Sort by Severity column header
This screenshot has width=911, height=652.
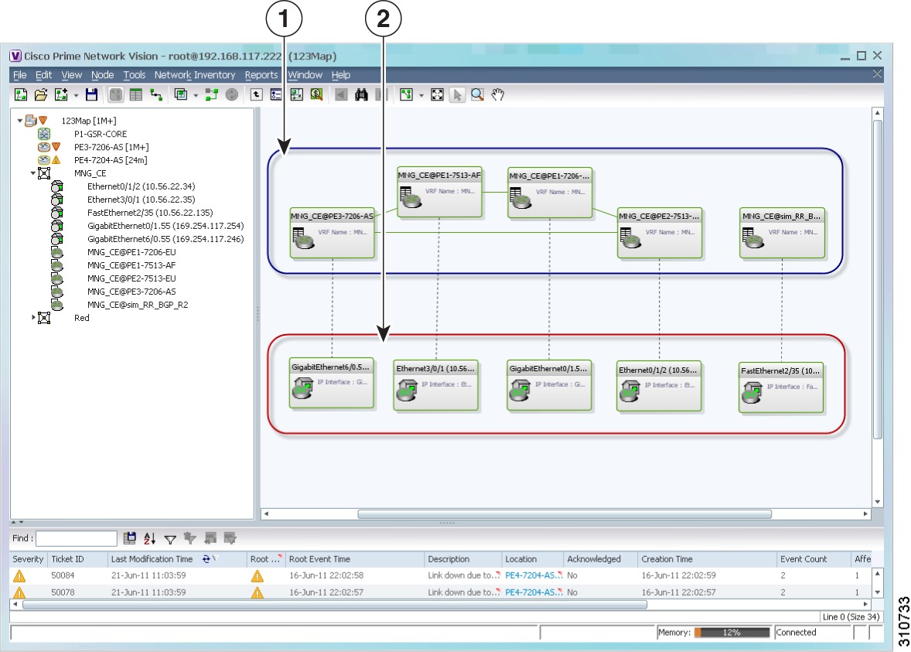pyautogui.click(x=28, y=559)
